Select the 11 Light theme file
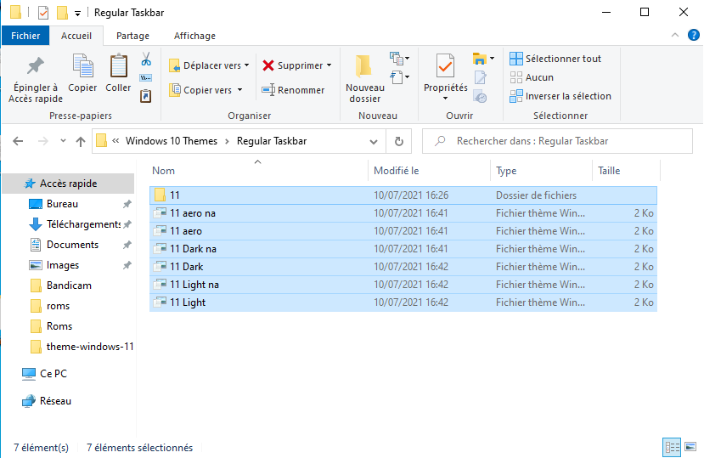The image size is (704, 458). click(x=403, y=303)
